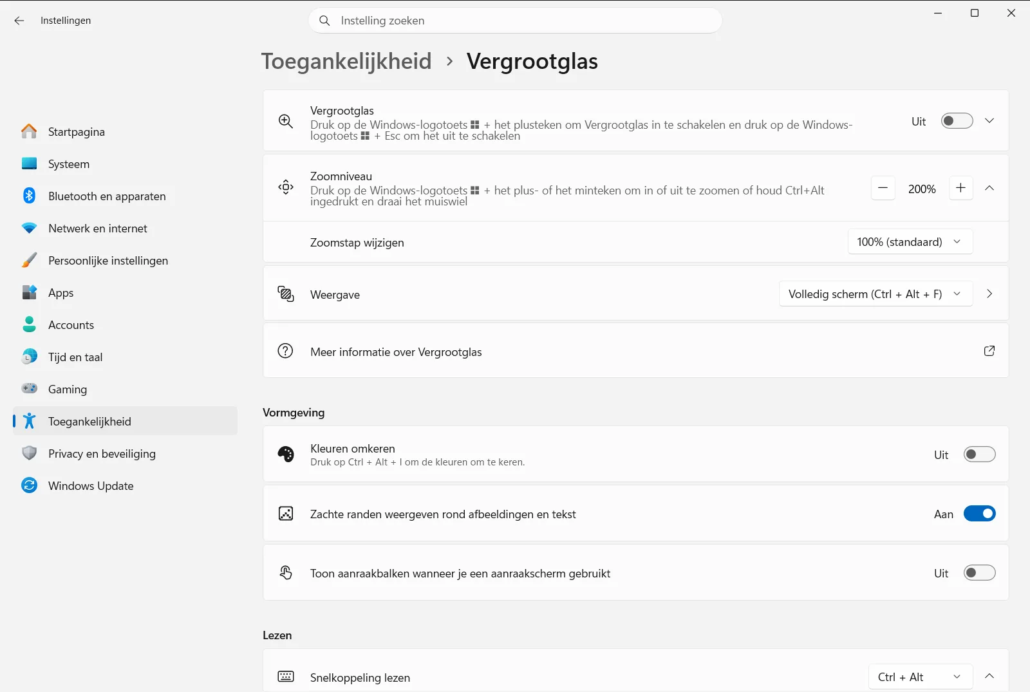Image resolution: width=1030 pixels, height=692 pixels.
Task: Click the Apps icon in sidebar
Action: click(29, 292)
